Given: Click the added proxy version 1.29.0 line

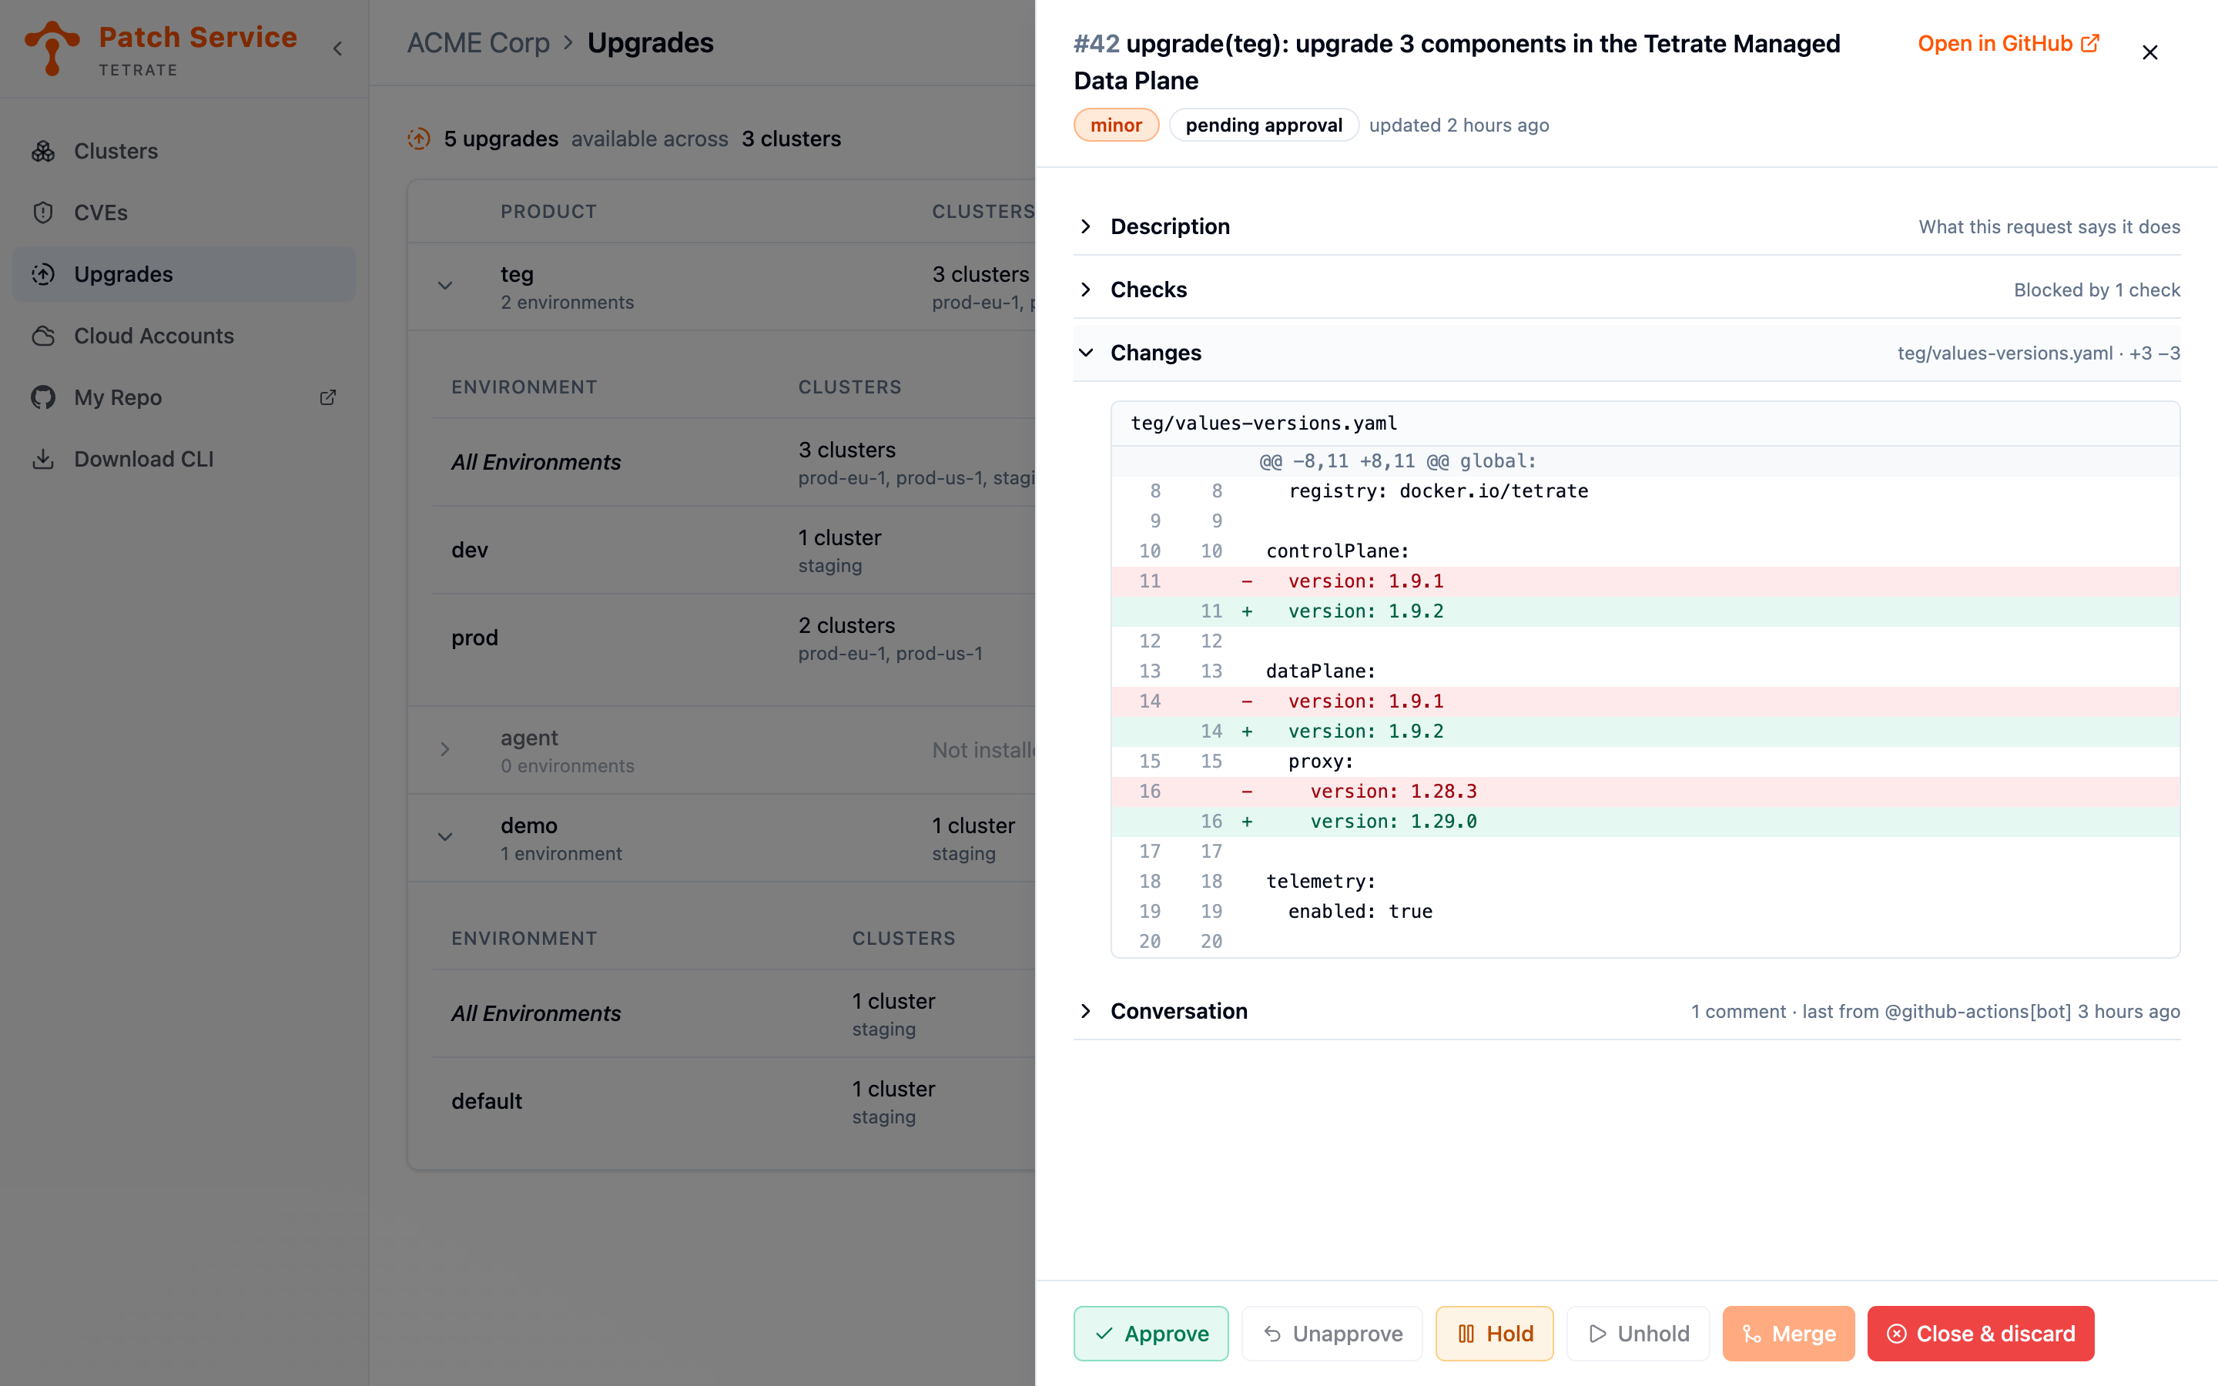Looking at the screenshot, I should point(1645,822).
